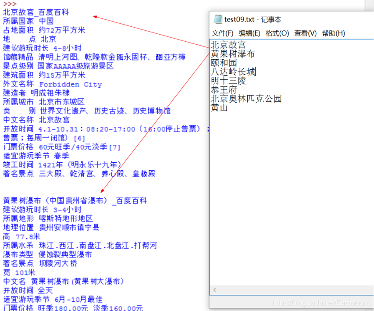The image size is (374, 311).
Task: Click the output line 宽 101米
Action: (x=19, y=272)
